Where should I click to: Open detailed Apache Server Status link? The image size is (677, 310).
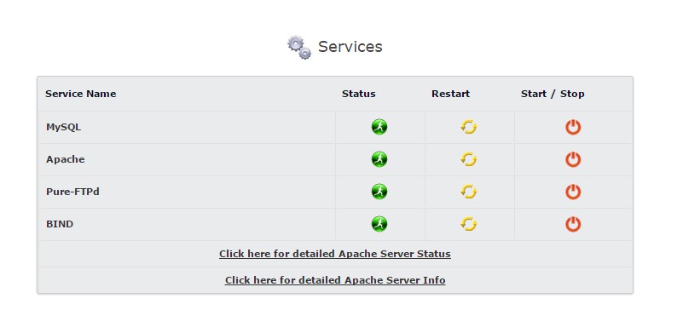335,254
